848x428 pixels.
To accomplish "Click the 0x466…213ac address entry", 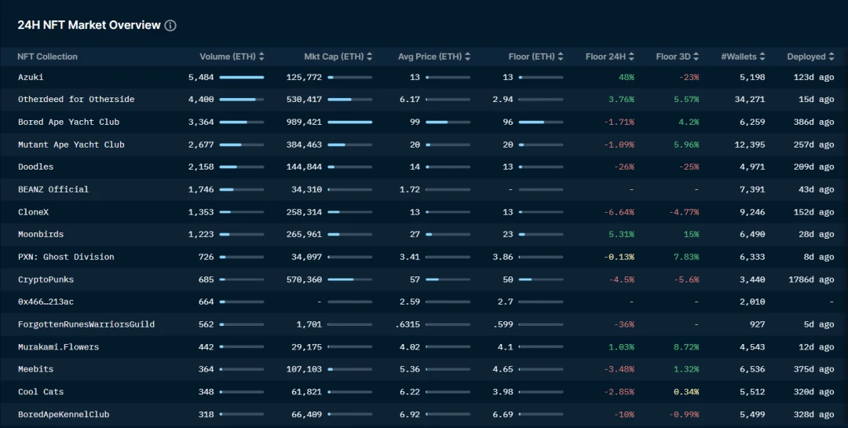I will coord(46,302).
